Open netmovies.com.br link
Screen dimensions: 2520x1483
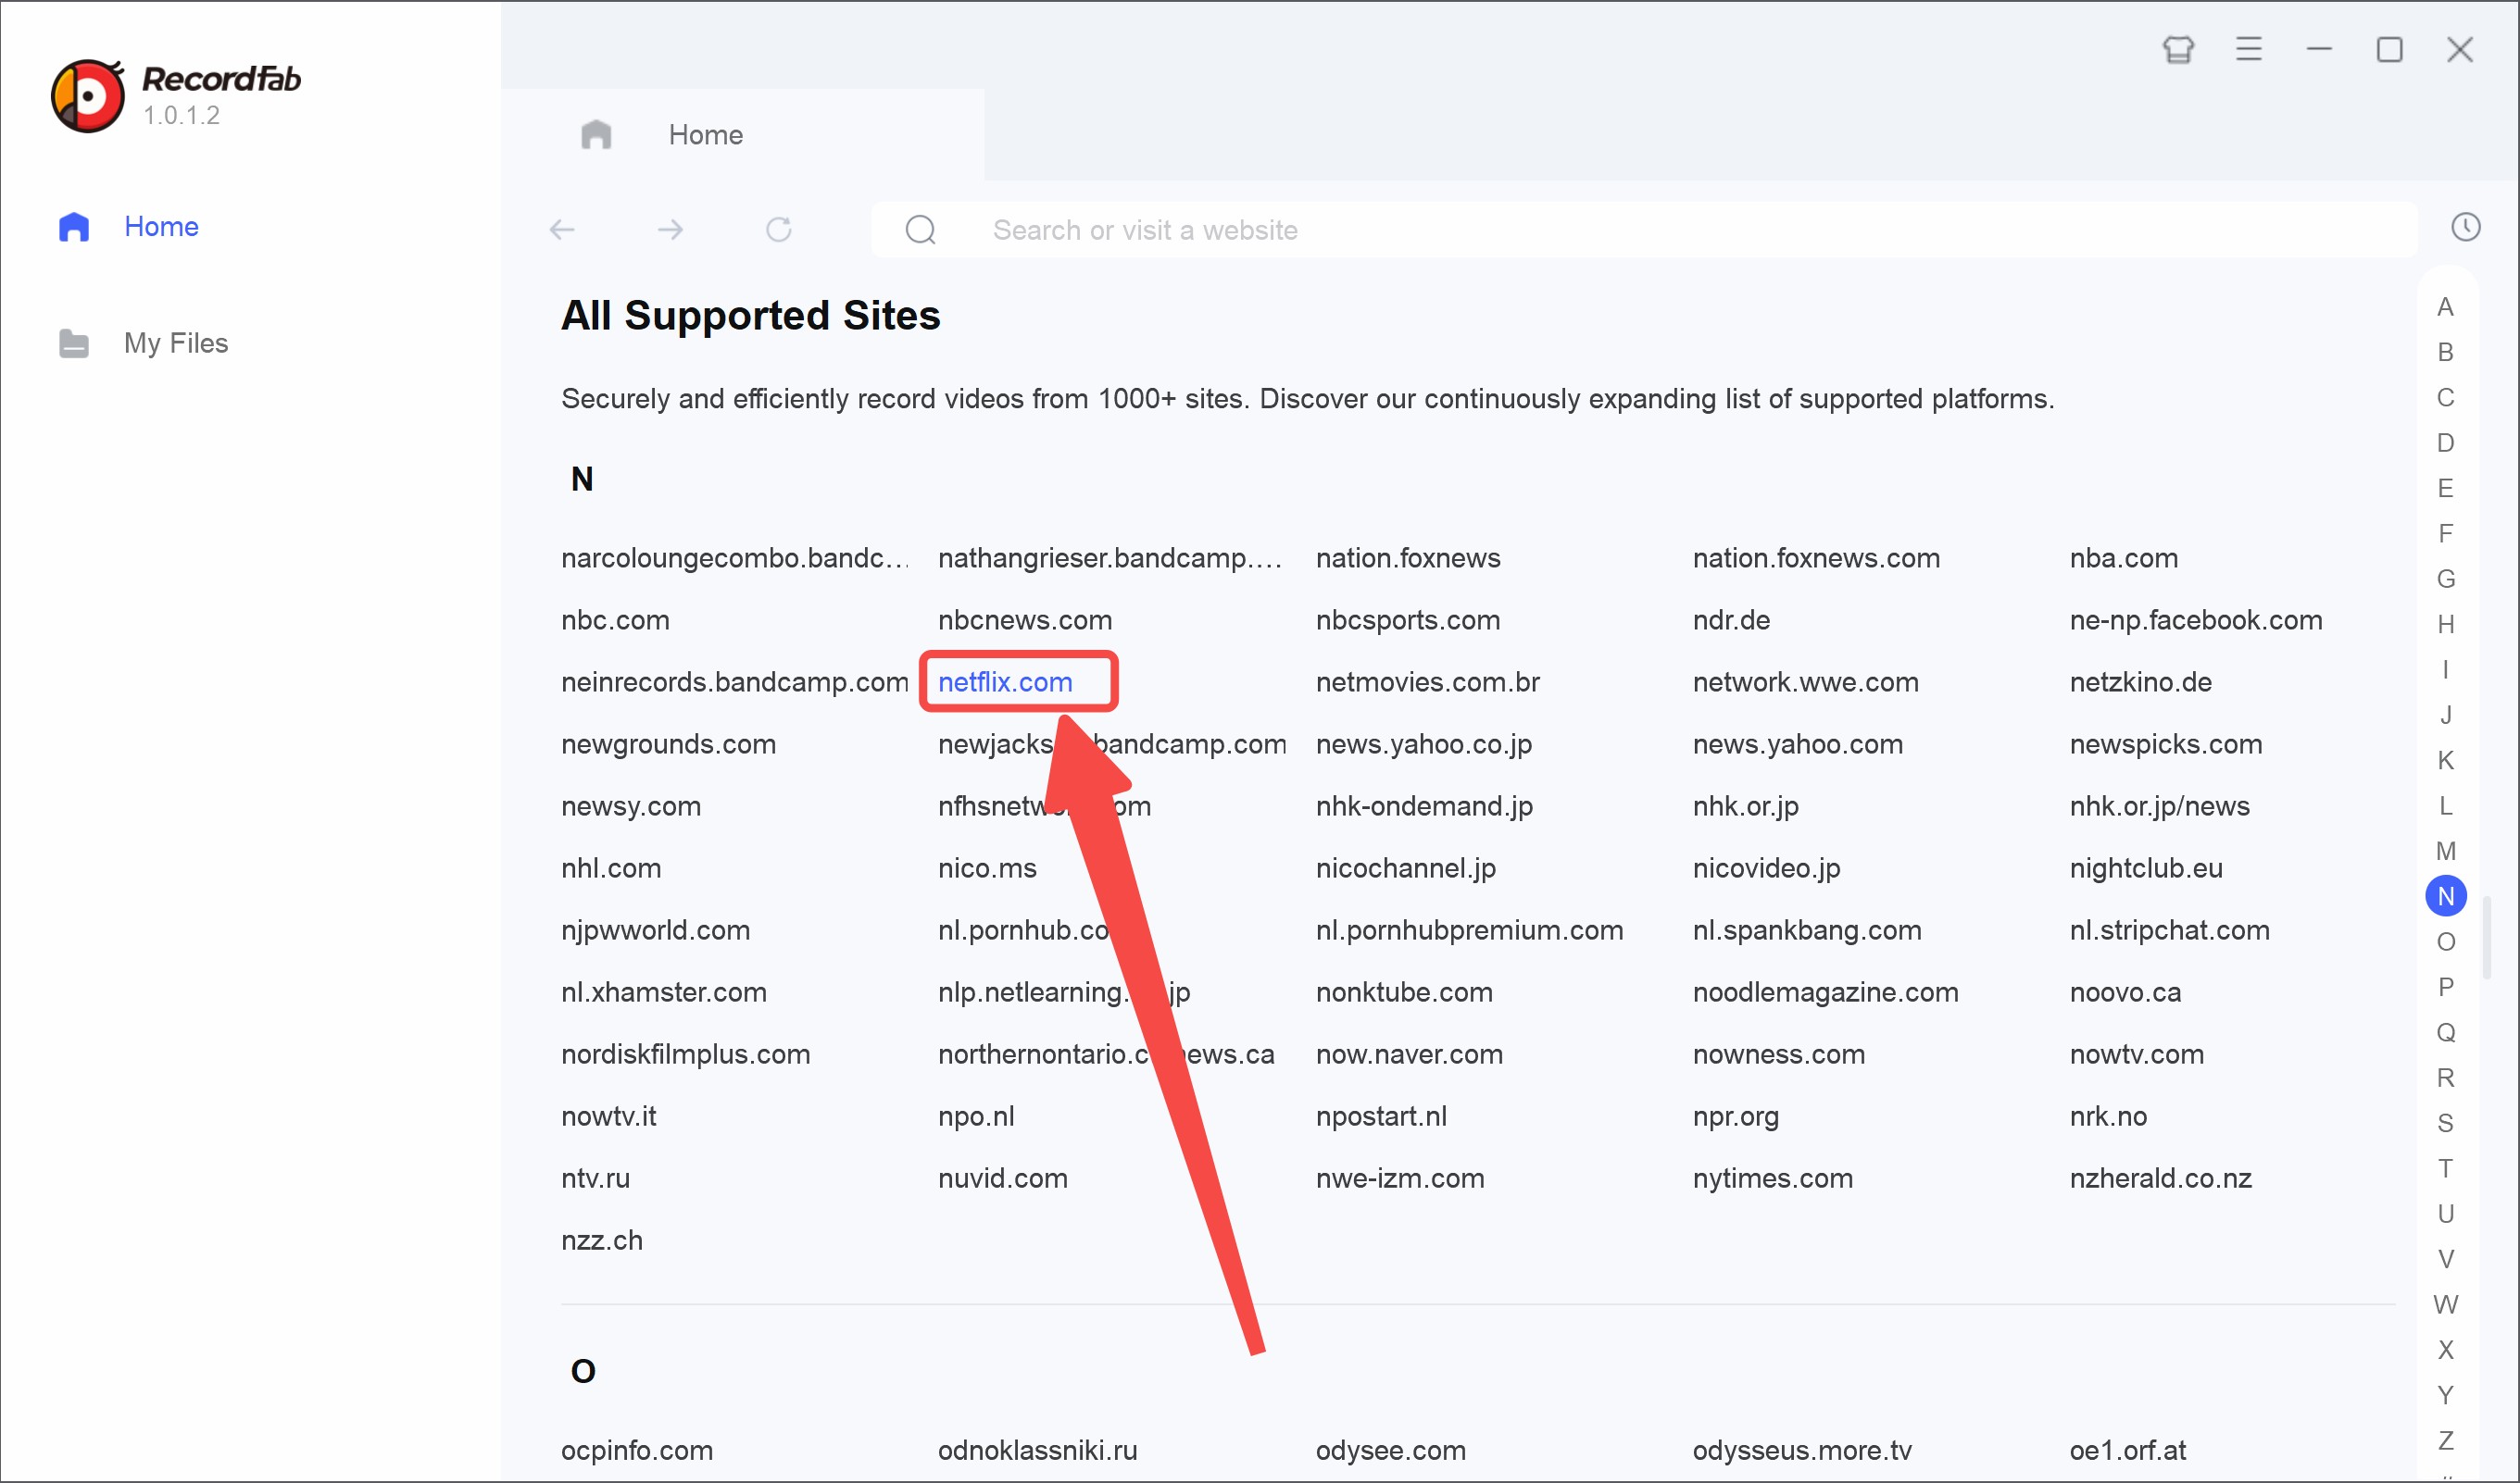coord(1428,681)
